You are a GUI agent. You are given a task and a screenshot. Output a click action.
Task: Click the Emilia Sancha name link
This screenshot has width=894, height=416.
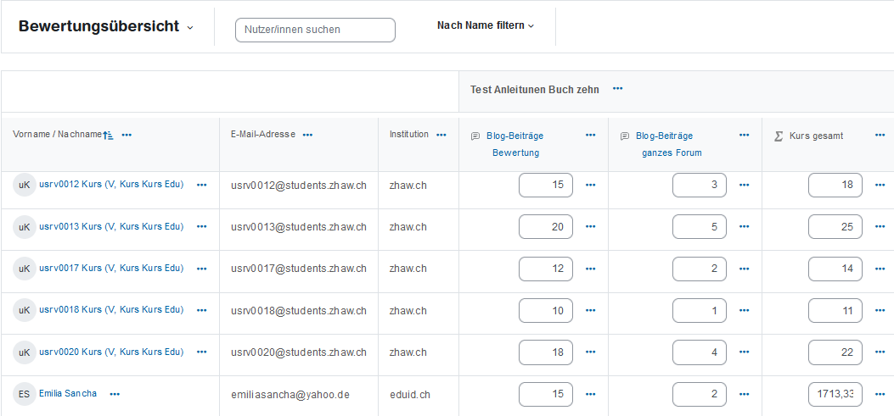tap(68, 393)
